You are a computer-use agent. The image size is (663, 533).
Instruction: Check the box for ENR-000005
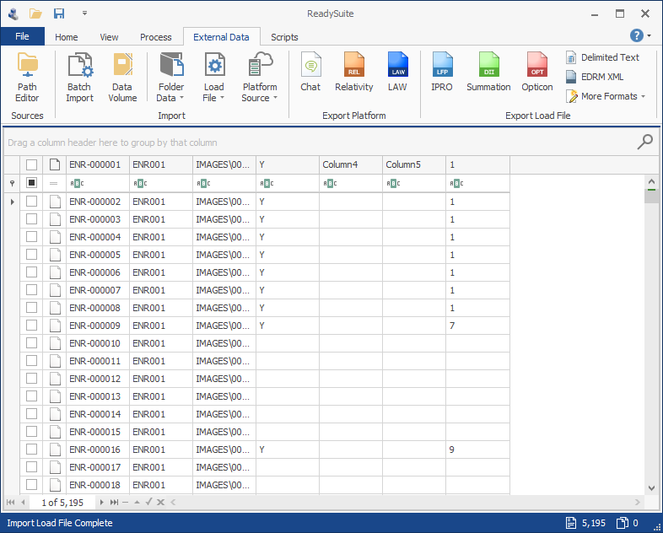[x=31, y=255]
